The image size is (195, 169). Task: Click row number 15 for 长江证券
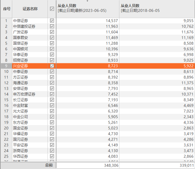6,100
